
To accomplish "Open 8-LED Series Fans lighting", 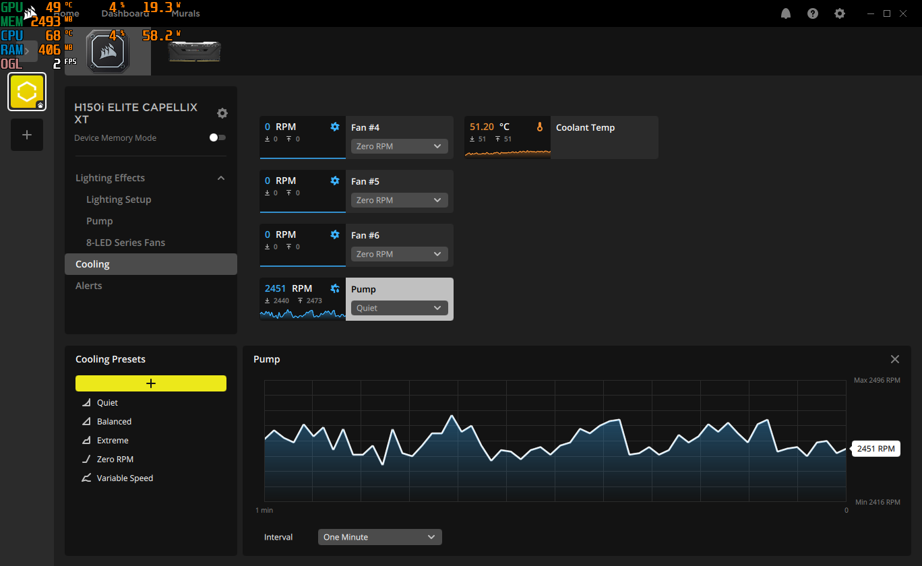I will tap(125, 243).
